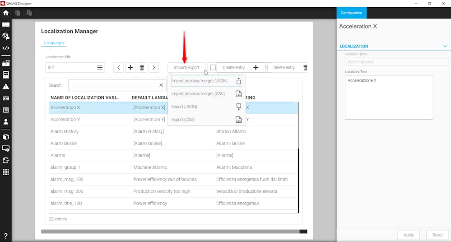Choose Export (JSON) from the menu
The image size is (451, 242).
[x=206, y=107]
